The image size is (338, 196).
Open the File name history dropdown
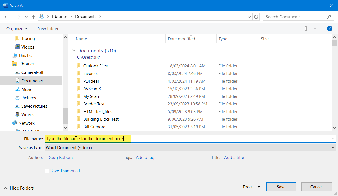(333, 139)
